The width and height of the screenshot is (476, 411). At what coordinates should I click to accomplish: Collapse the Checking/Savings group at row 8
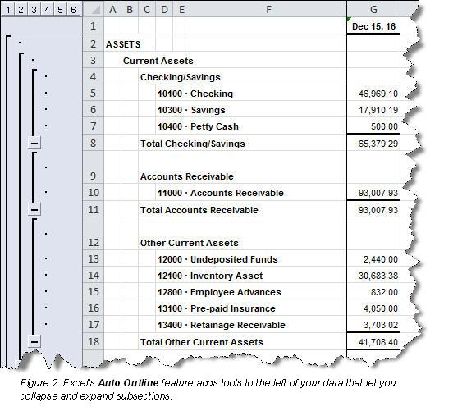click(34, 143)
